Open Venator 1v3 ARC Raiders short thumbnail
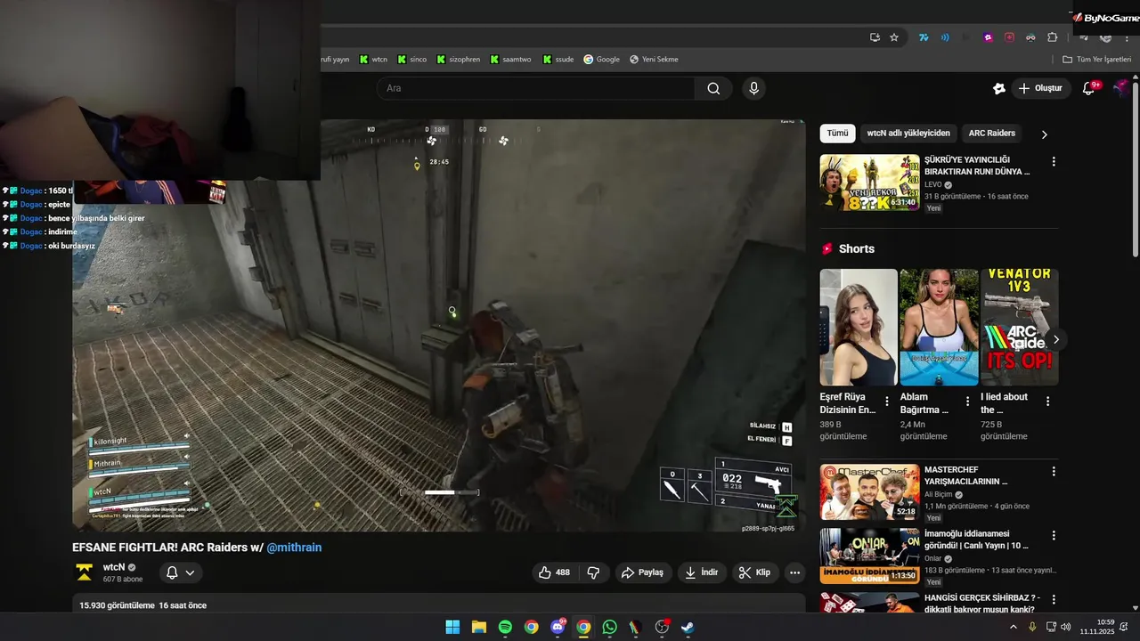 [1020, 327]
